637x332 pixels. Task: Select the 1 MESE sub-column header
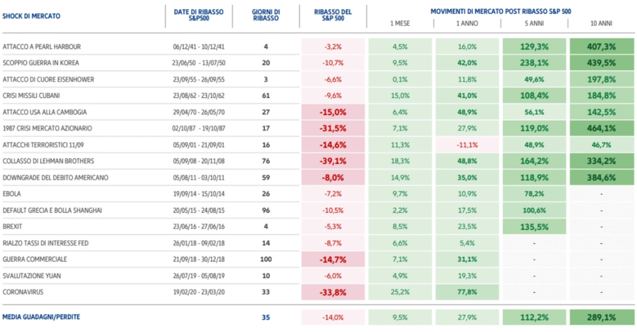coord(400,24)
